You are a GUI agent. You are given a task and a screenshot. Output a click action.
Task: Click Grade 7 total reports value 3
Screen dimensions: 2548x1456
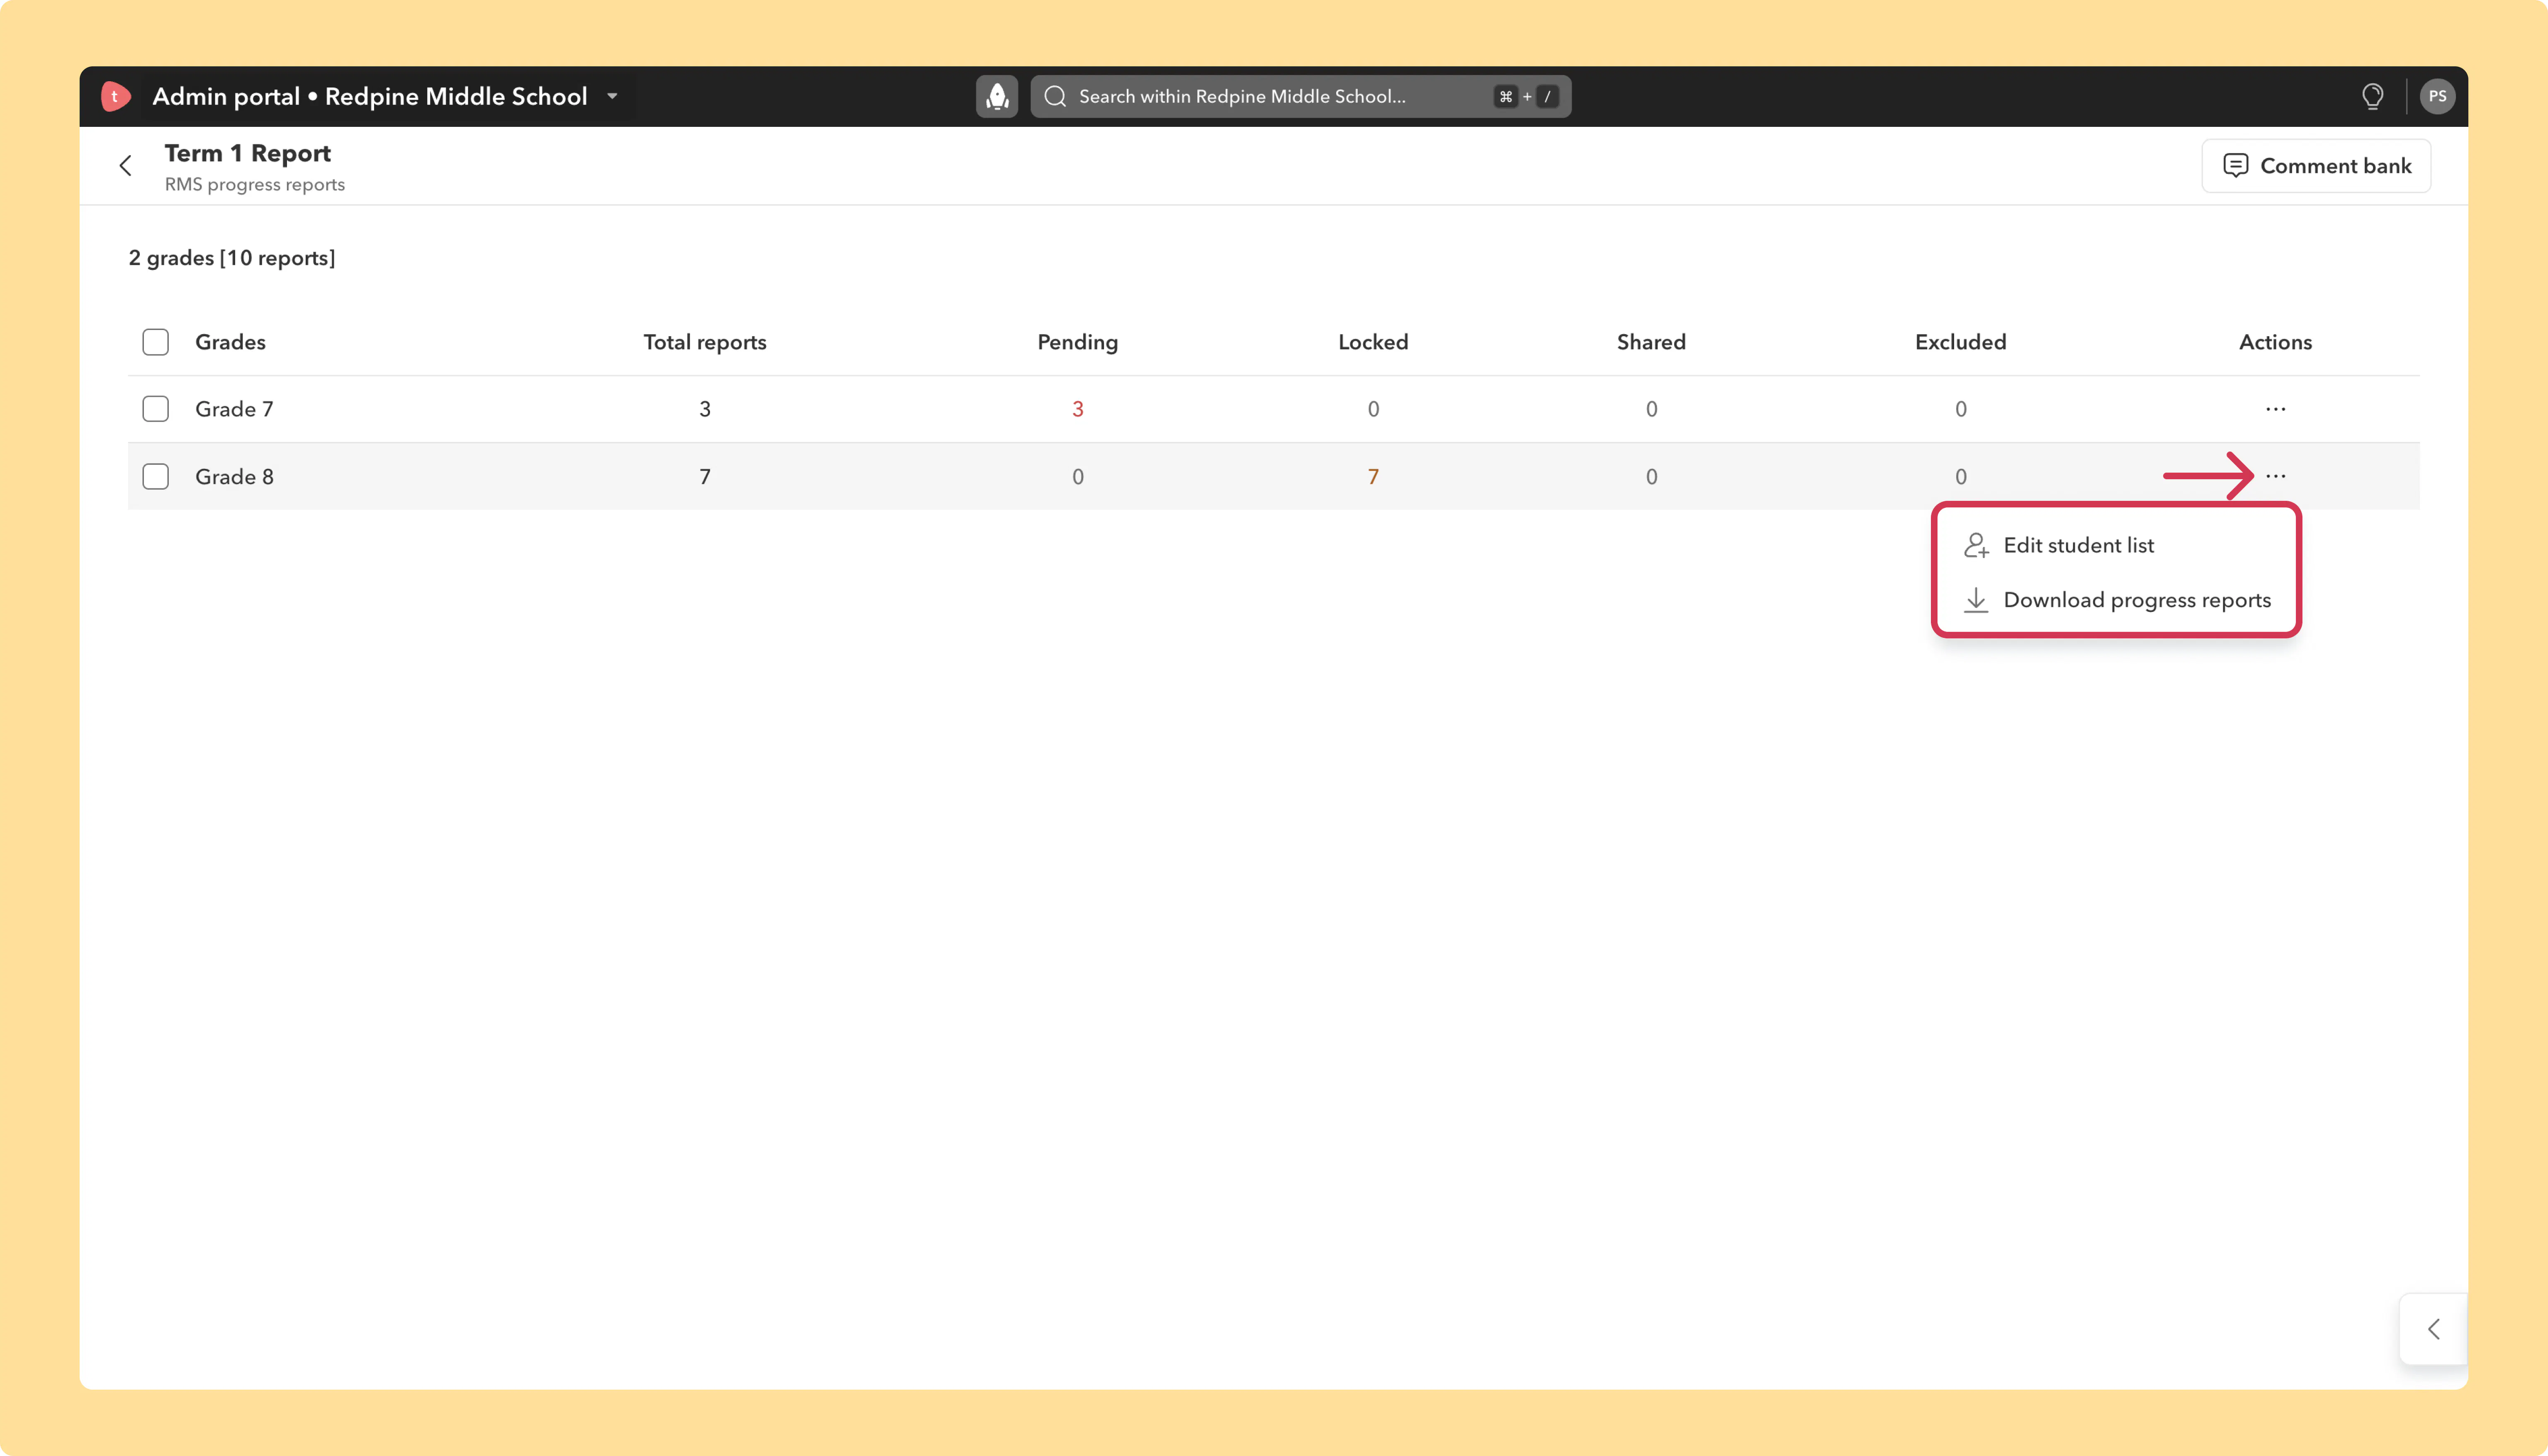(705, 409)
